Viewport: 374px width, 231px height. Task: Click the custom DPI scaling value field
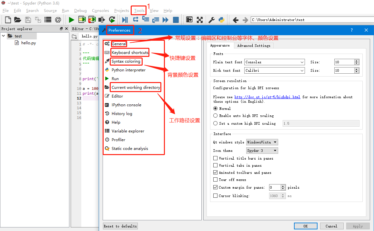tap(321, 123)
